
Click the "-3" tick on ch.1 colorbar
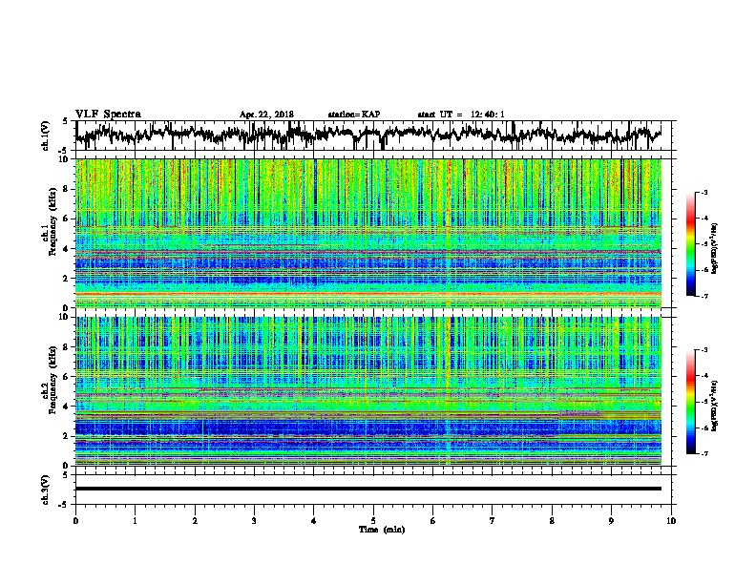pos(703,192)
